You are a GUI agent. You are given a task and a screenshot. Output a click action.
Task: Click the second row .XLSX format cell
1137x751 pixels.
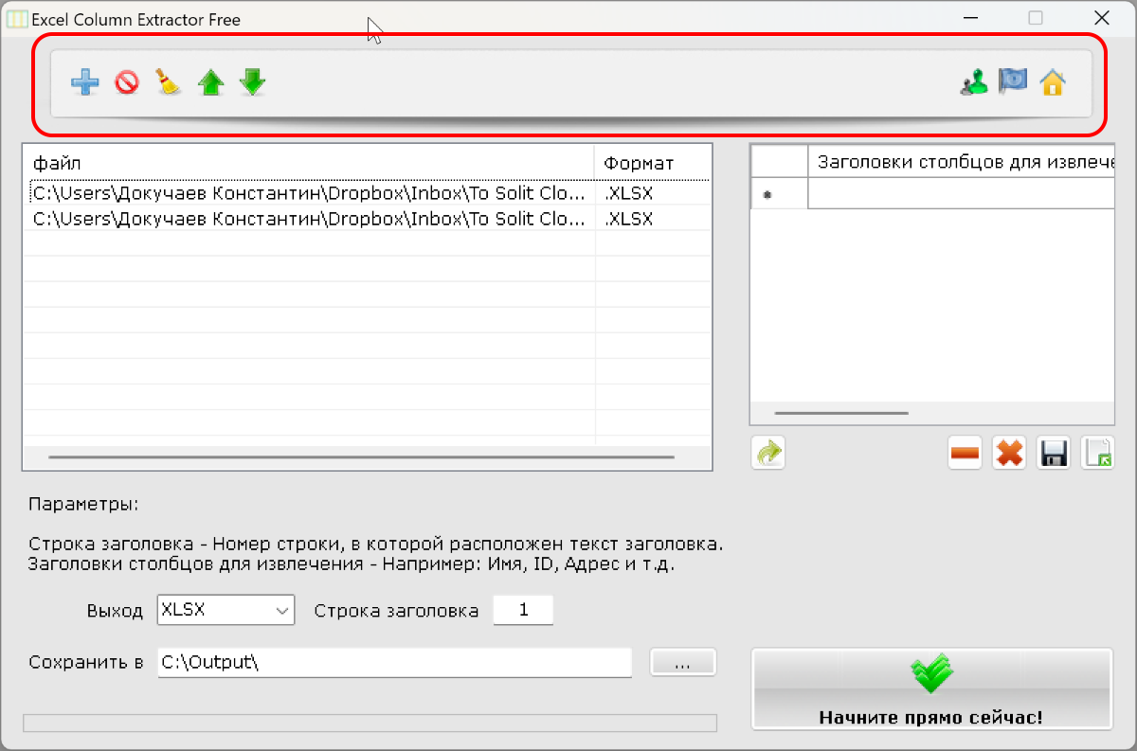point(652,219)
